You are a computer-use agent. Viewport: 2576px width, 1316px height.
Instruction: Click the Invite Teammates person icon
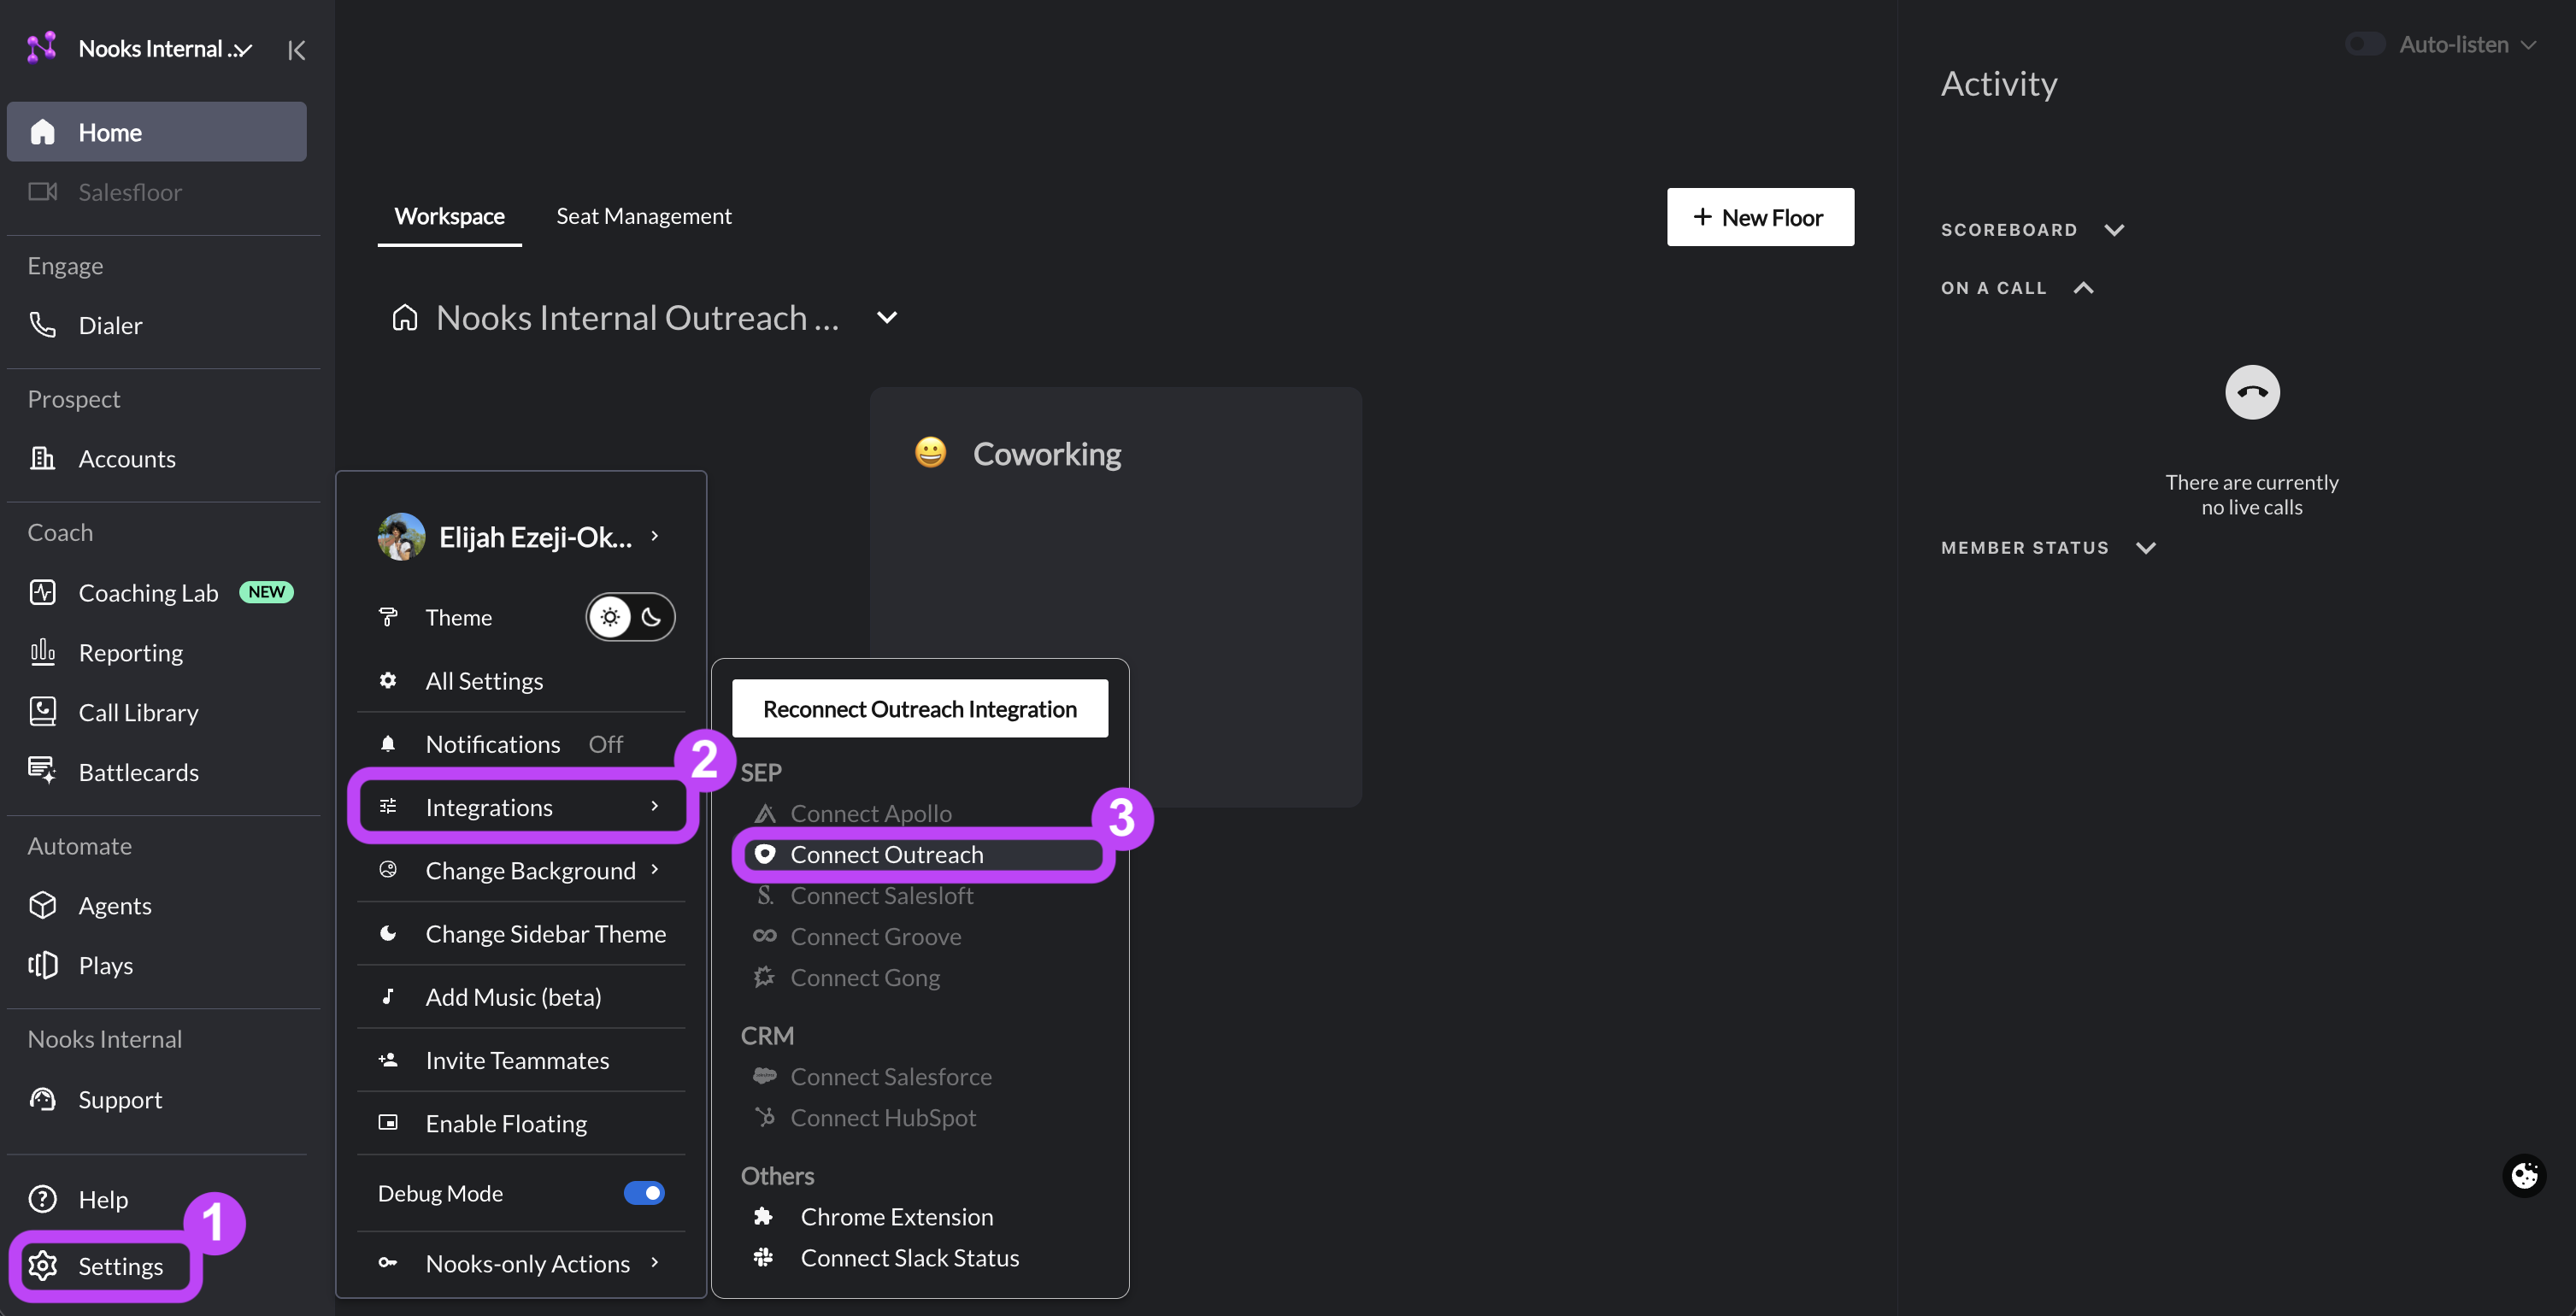(388, 1059)
